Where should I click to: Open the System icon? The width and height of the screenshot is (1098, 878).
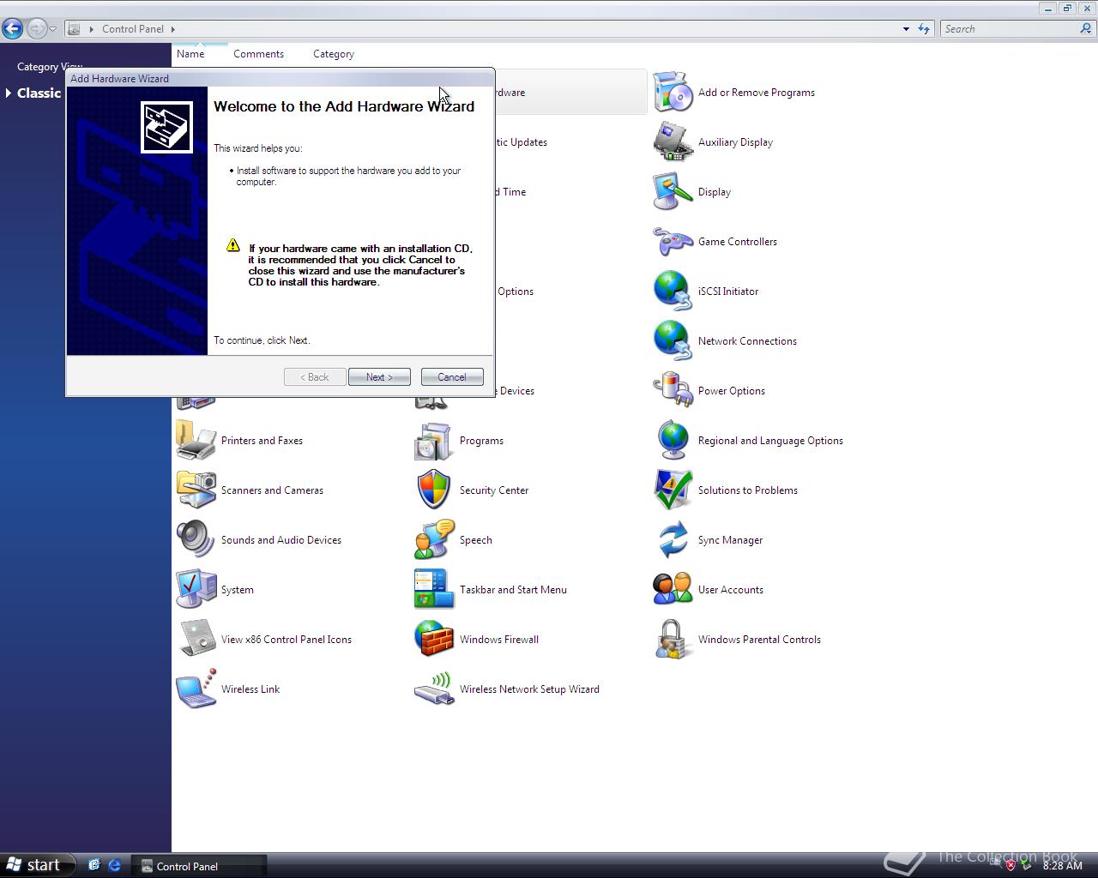(x=196, y=590)
